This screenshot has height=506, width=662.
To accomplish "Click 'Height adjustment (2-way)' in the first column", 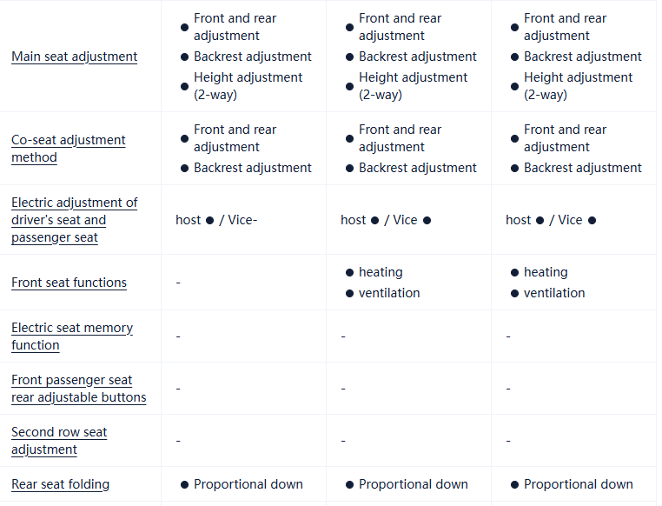I will pos(248,86).
